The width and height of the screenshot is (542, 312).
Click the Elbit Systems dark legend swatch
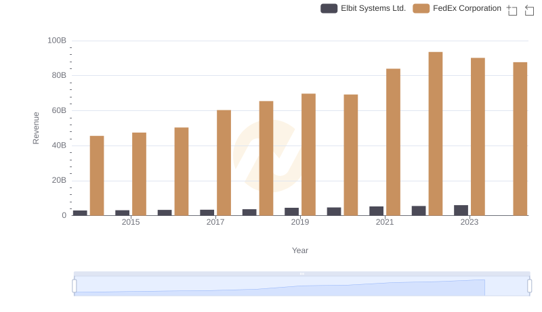coord(329,8)
